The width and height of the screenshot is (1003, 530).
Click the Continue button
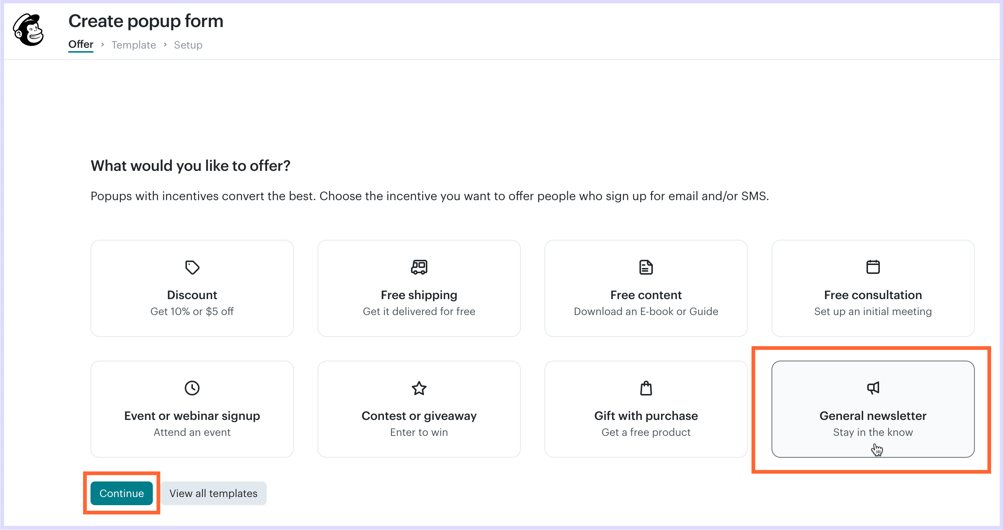(x=122, y=493)
